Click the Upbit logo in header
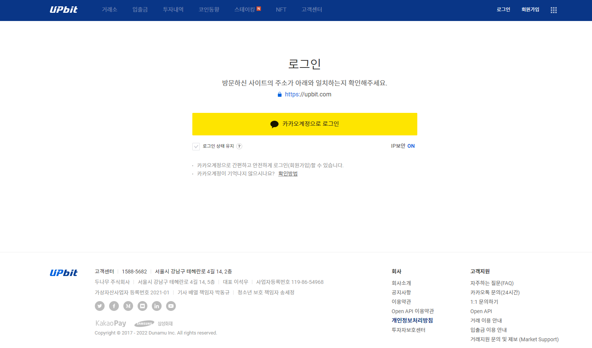Image resolution: width=592 pixels, height=348 pixels. [63, 10]
